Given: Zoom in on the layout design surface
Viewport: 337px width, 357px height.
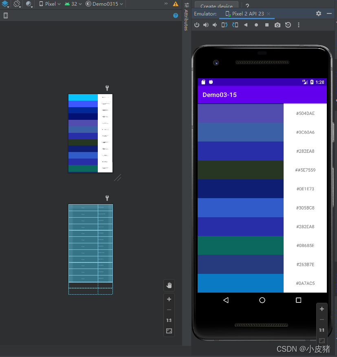Looking at the screenshot, I should coord(169,299).
